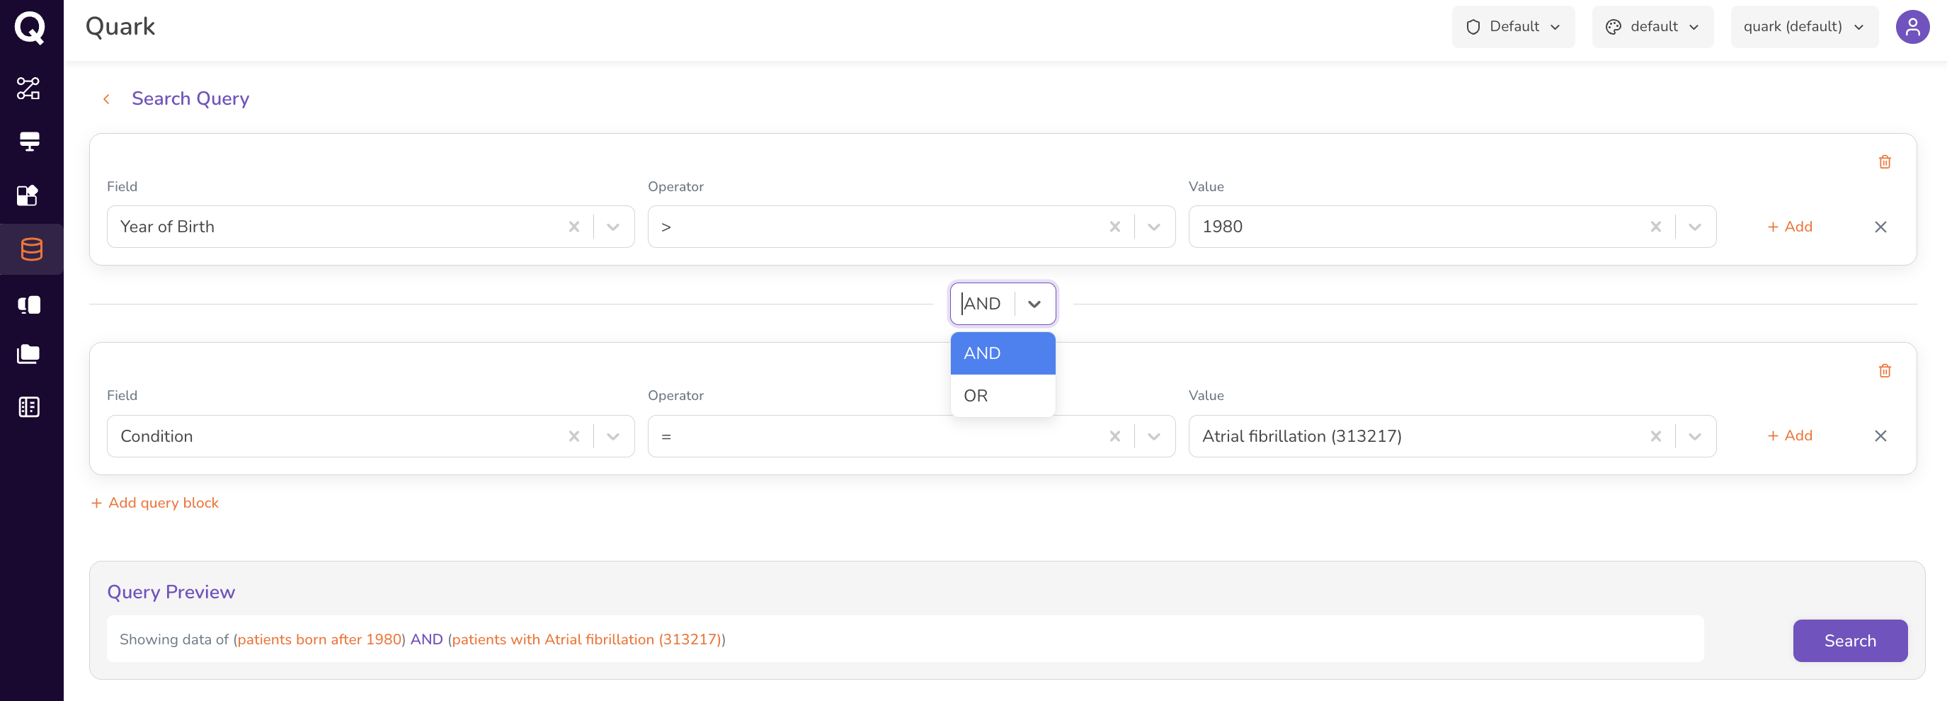Open the workflow graph sidebar icon

click(29, 89)
